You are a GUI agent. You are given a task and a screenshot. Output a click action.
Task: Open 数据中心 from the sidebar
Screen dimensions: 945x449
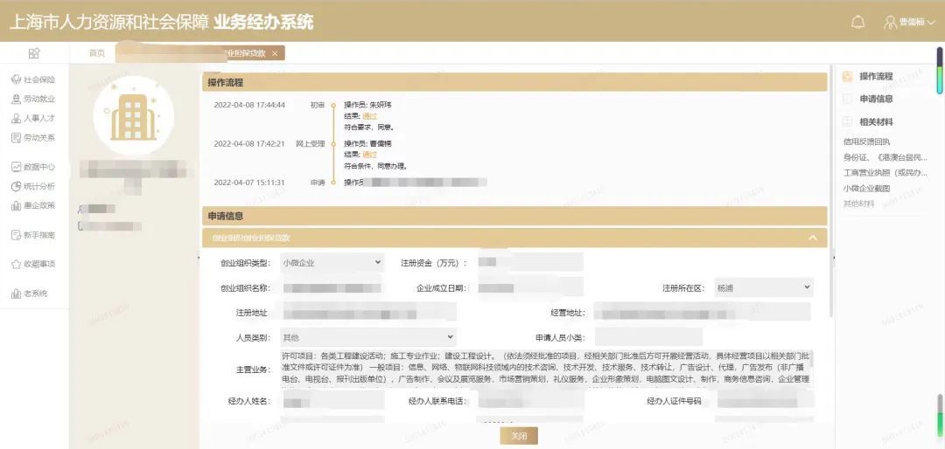point(34,167)
